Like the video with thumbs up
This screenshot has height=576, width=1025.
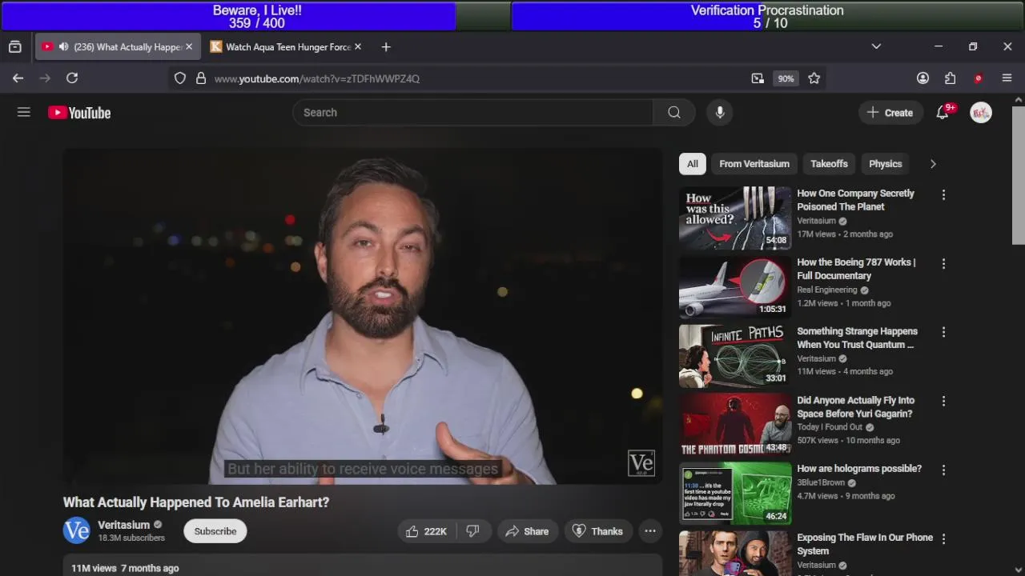(x=426, y=531)
